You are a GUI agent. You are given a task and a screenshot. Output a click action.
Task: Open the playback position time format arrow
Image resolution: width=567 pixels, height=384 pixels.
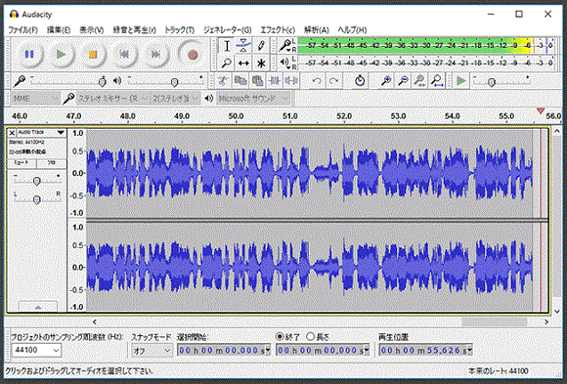tap(469, 350)
